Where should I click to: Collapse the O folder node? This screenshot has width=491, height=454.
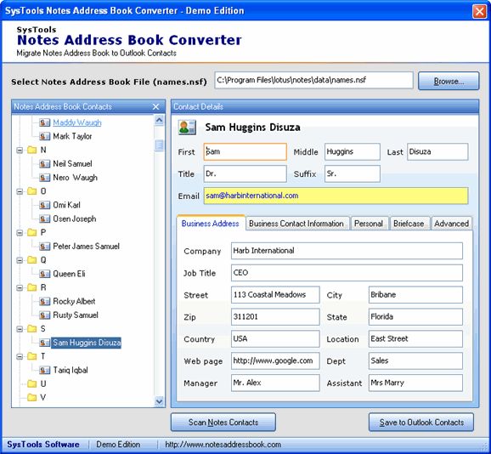pos(20,192)
